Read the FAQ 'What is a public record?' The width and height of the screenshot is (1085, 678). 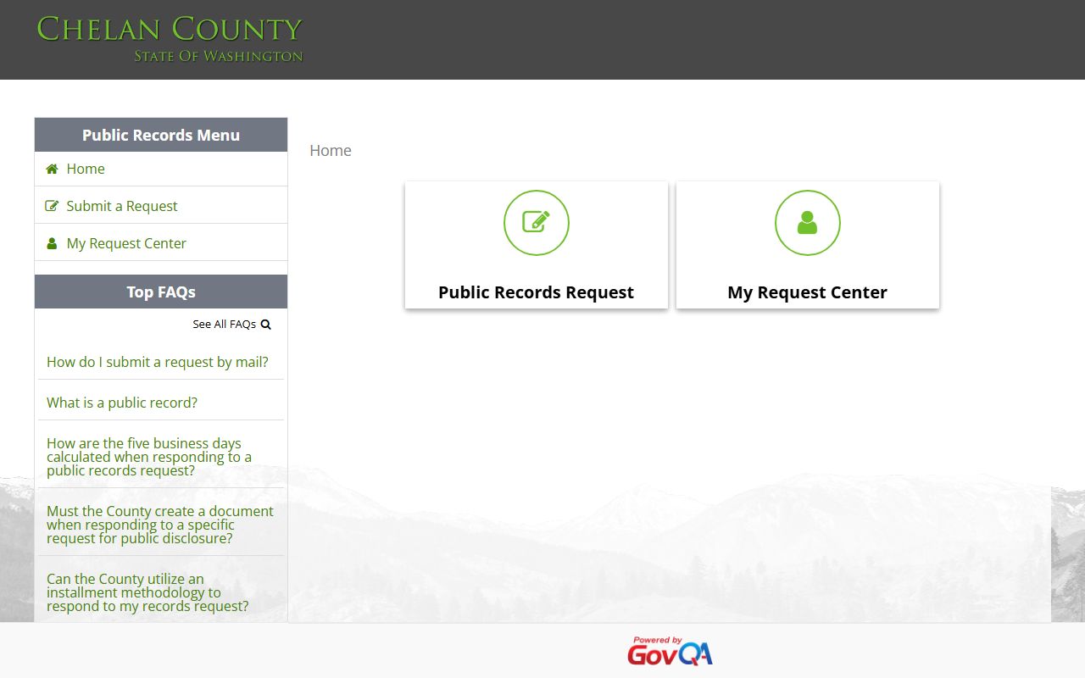[122, 403]
